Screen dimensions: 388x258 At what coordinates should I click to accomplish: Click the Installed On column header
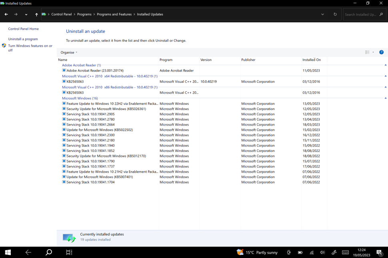(312, 59)
